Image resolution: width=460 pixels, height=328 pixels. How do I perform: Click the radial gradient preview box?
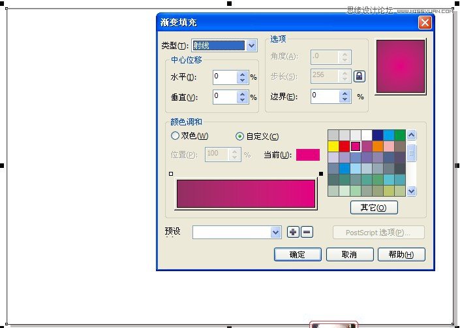click(401, 67)
